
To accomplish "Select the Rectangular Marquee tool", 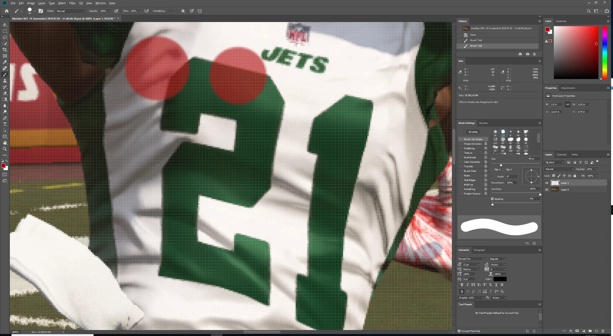I will (x=5, y=31).
